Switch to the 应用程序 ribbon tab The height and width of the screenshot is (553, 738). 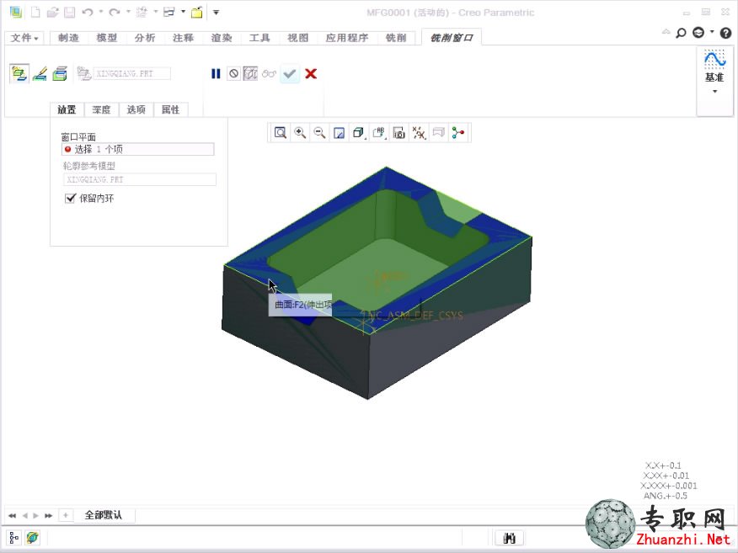[x=347, y=38]
